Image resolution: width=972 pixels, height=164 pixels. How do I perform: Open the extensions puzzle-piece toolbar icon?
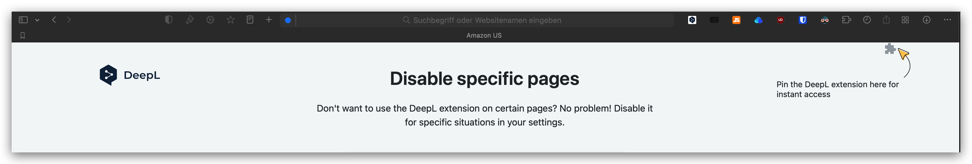click(846, 20)
